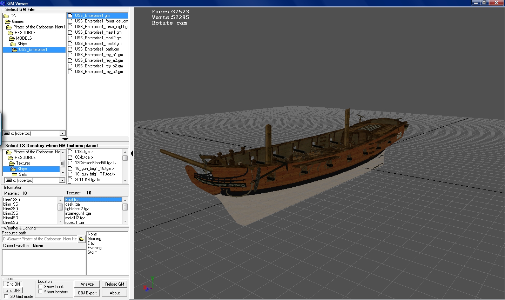Click the file icon for USS_Enterprise1_mast1.gm
Image resolution: width=505 pixels, height=300 pixels.
click(70, 32)
